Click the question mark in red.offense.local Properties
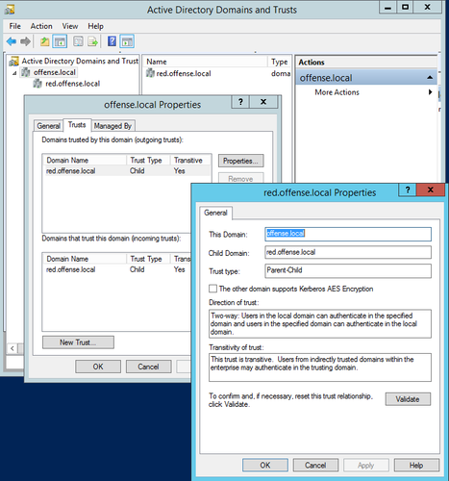449x481 pixels. (x=408, y=190)
